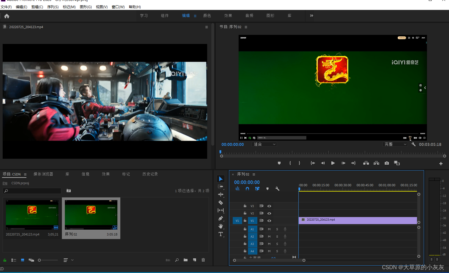Export frame with camera icon

click(x=387, y=163)
